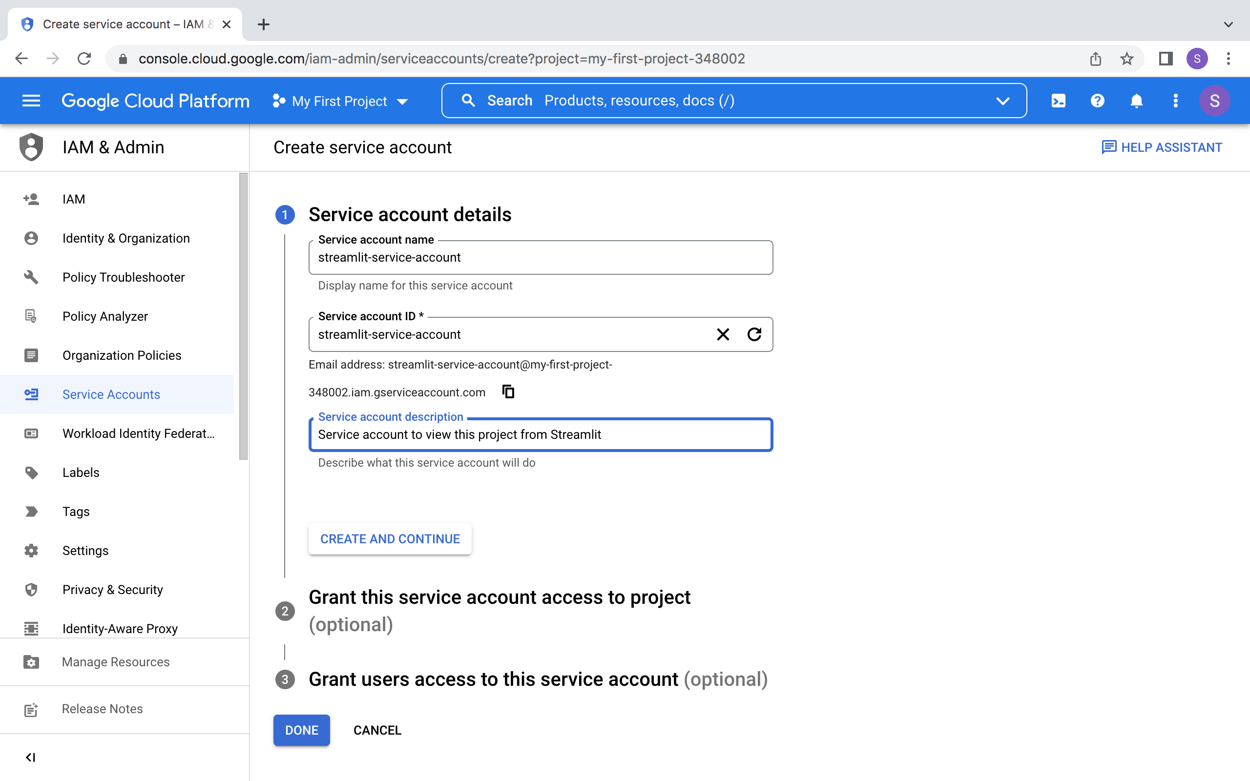Go to Organization Policies page

[x=122, y=355]
